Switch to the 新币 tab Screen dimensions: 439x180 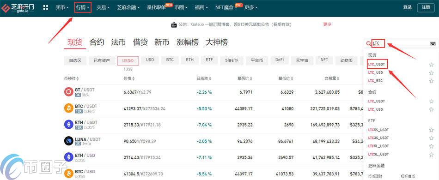(162, 42)
